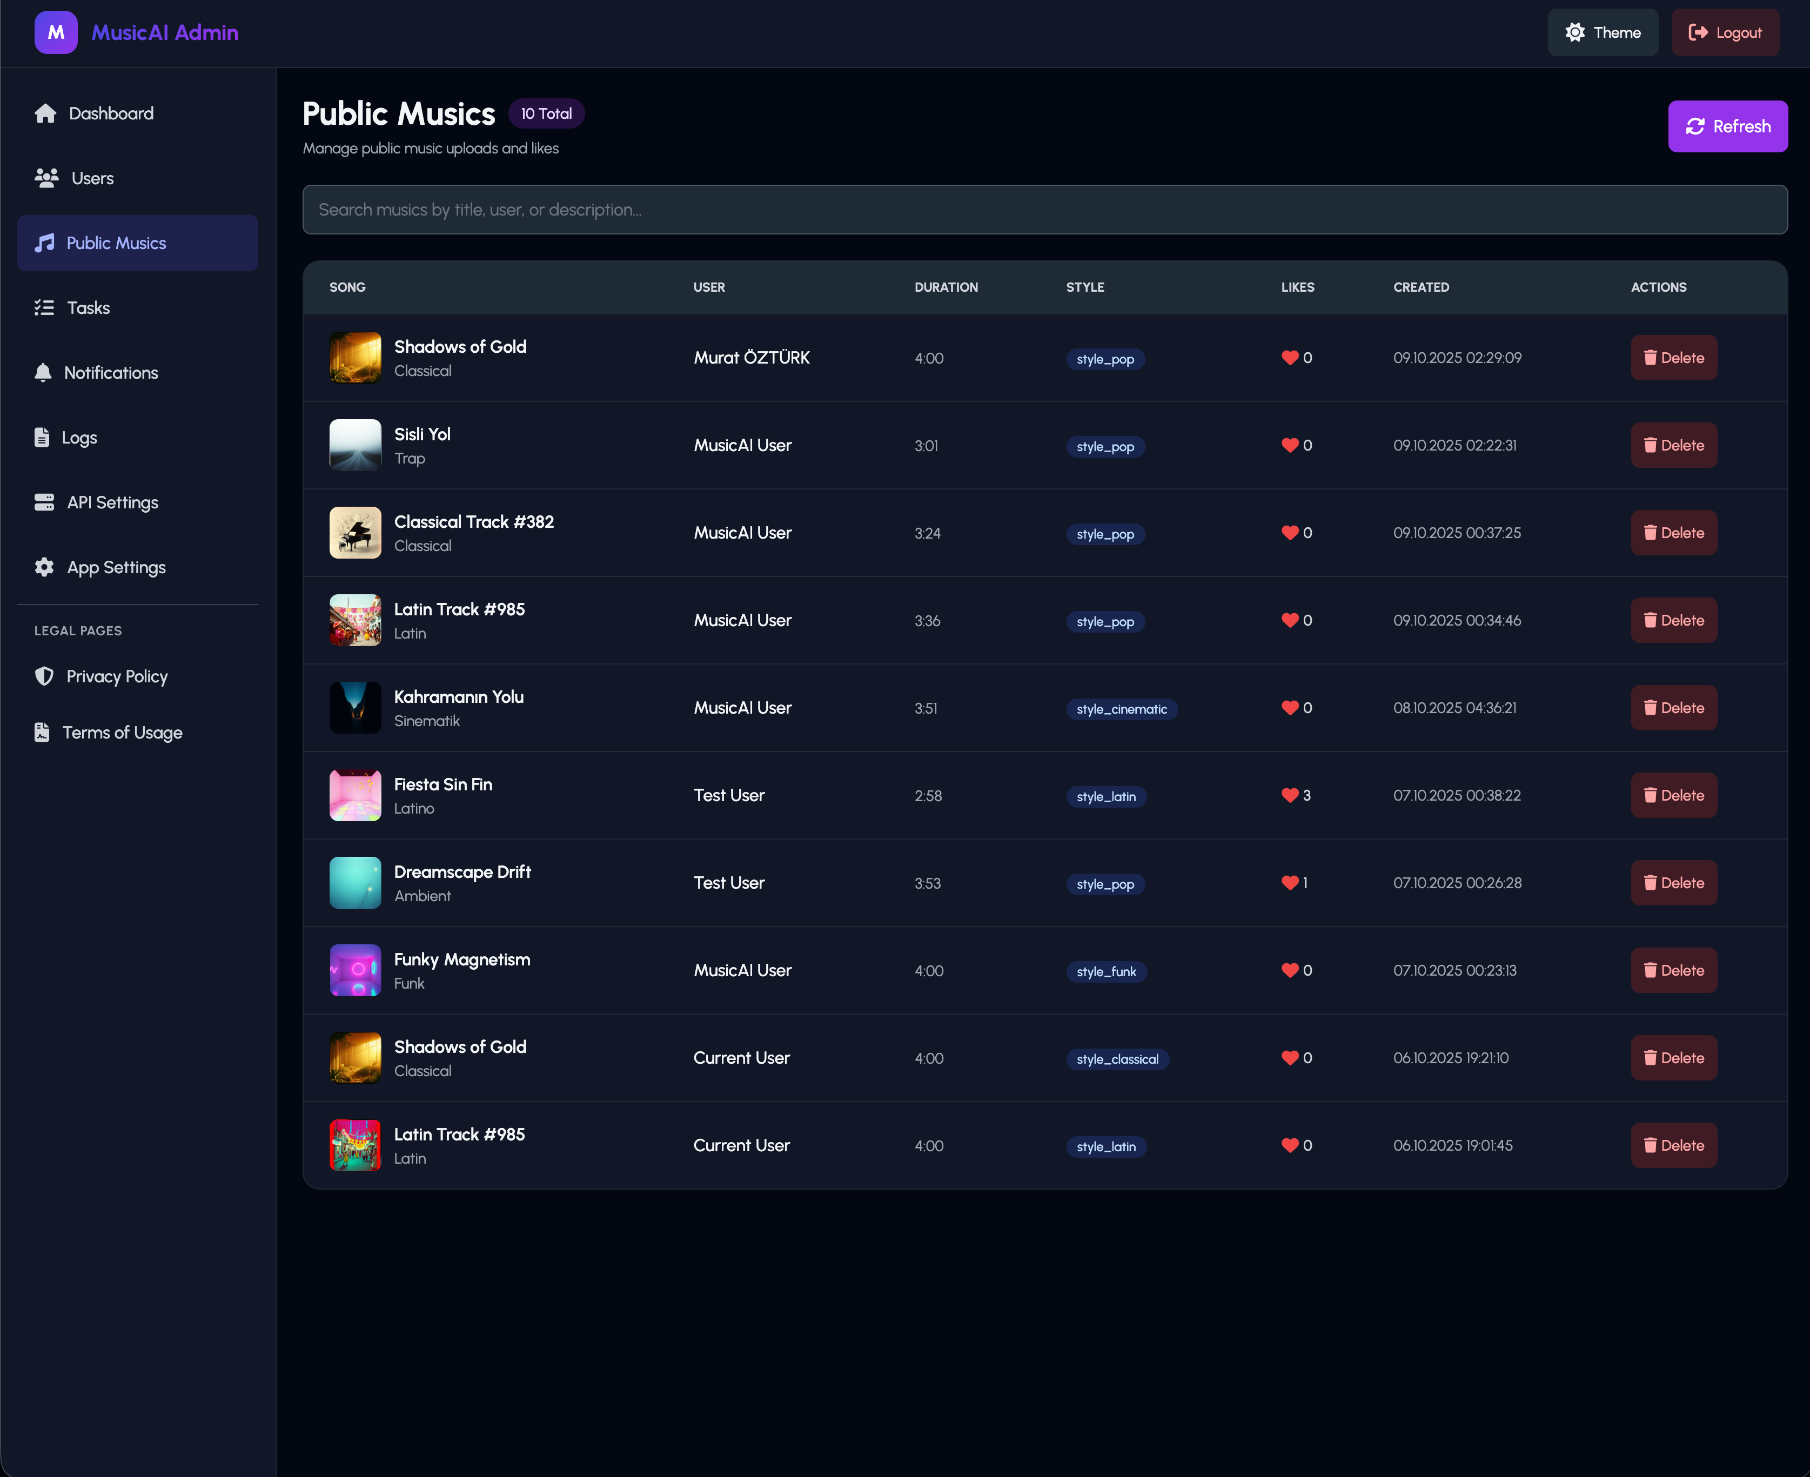Click the Murat ÖZTÜRK user name
Viewport: 1810px width, 1477px height.
tap(750, 358)
